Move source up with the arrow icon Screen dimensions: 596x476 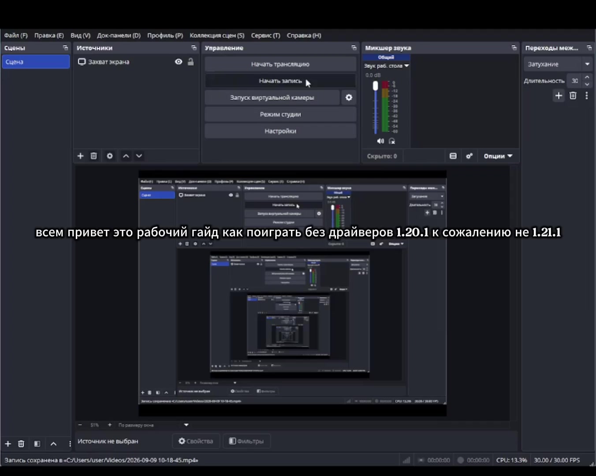tap(126, 156)
